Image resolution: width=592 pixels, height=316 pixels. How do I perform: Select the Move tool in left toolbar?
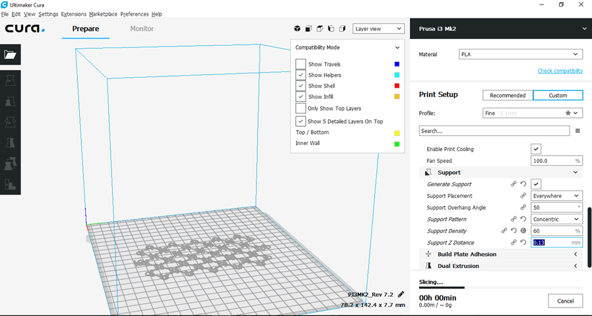point(10,80)
